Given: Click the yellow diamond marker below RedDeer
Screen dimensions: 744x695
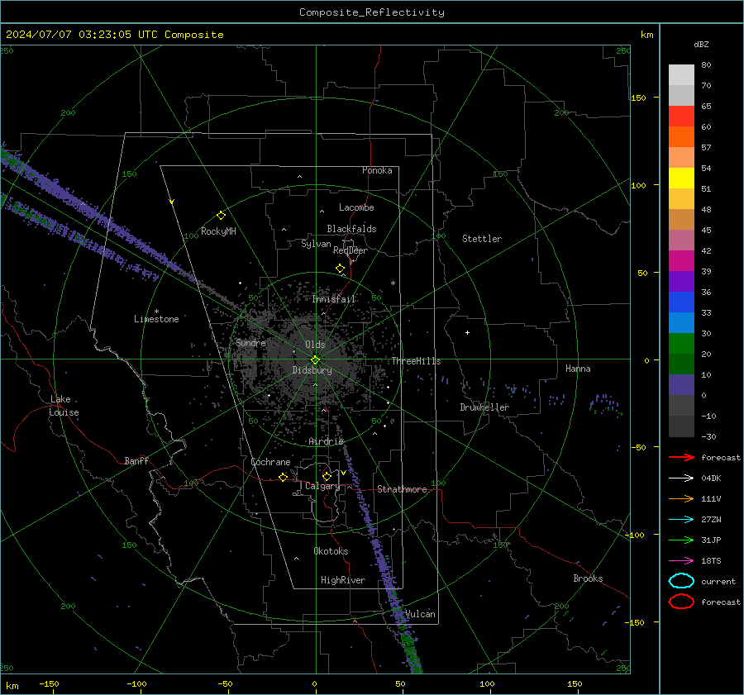Looking at the screenshot, I should [x=340, y=269].
